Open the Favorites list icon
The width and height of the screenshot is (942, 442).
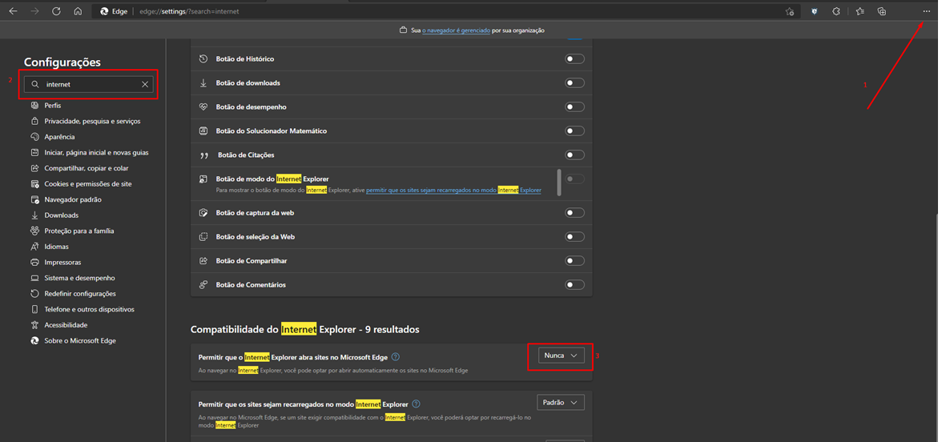click(x=859, y=11)
